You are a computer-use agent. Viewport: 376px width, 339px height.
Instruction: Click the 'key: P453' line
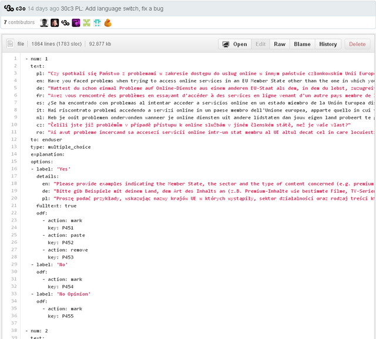[61, 257]
